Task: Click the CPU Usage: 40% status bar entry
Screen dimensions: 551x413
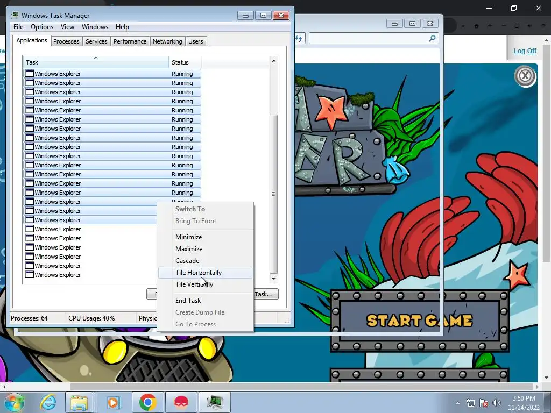Action: (x=91, y=318)
